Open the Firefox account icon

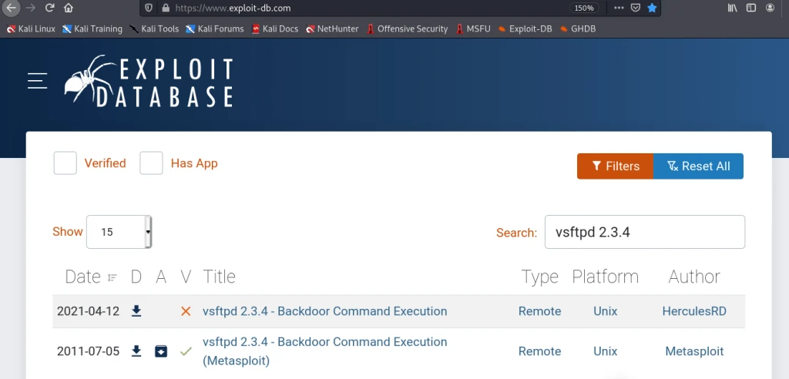770,8
